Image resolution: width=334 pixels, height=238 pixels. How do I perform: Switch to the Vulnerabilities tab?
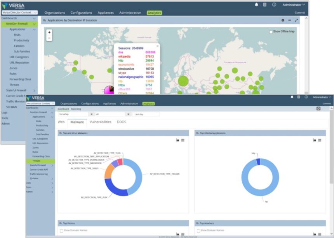coord(100,122)
